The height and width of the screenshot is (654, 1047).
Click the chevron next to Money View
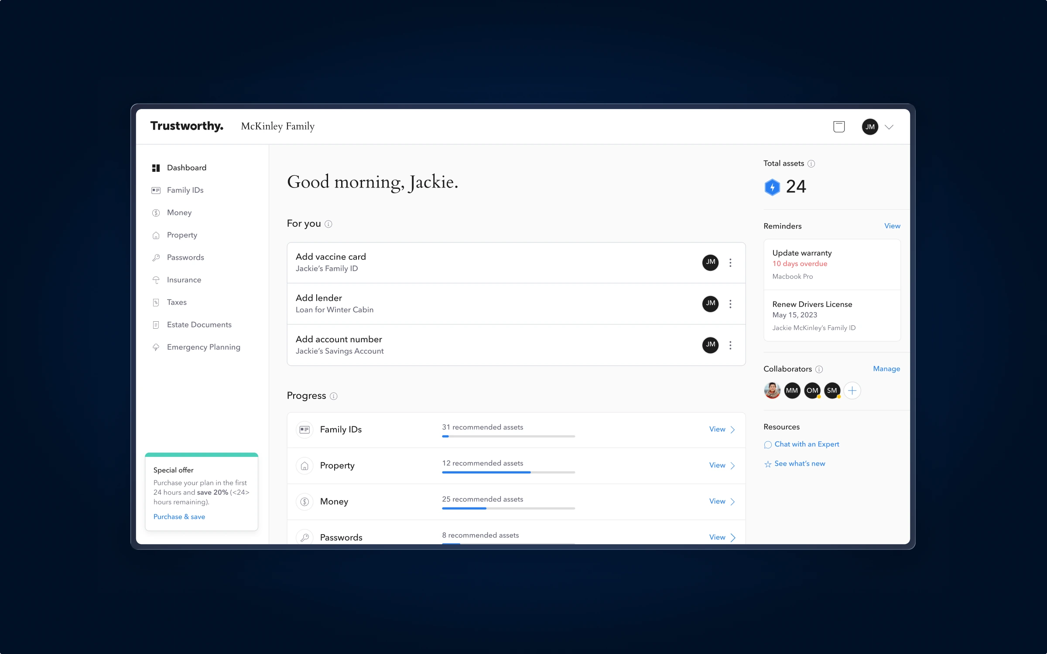[x=732, y=502]
